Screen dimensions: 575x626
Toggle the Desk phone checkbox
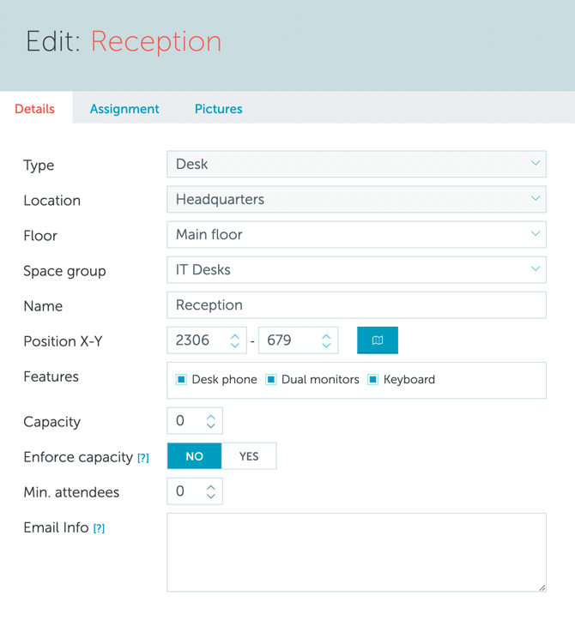[x=181, y=379]
